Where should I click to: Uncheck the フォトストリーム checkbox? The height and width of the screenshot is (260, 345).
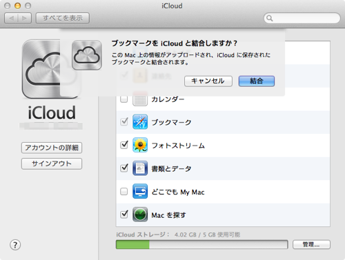coord(124,145)
